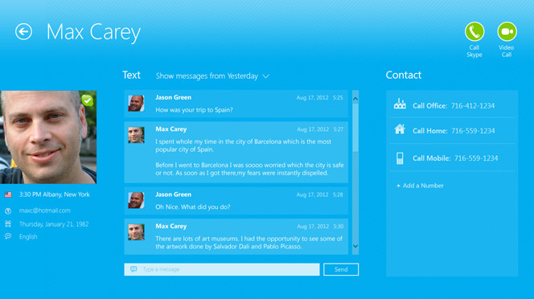Go back using the arrow icon
Image resolution: width=534 pixels, height=299 pixels.
(23, 31)
